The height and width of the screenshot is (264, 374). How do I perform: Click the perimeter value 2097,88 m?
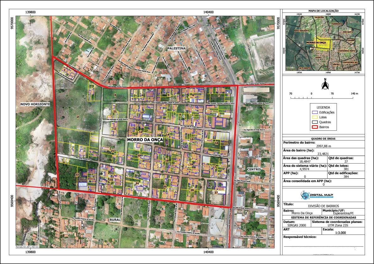coord(323,146)
